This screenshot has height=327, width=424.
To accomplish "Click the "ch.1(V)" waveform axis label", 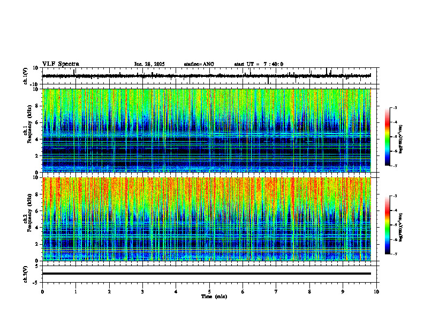I will [26, 76].
